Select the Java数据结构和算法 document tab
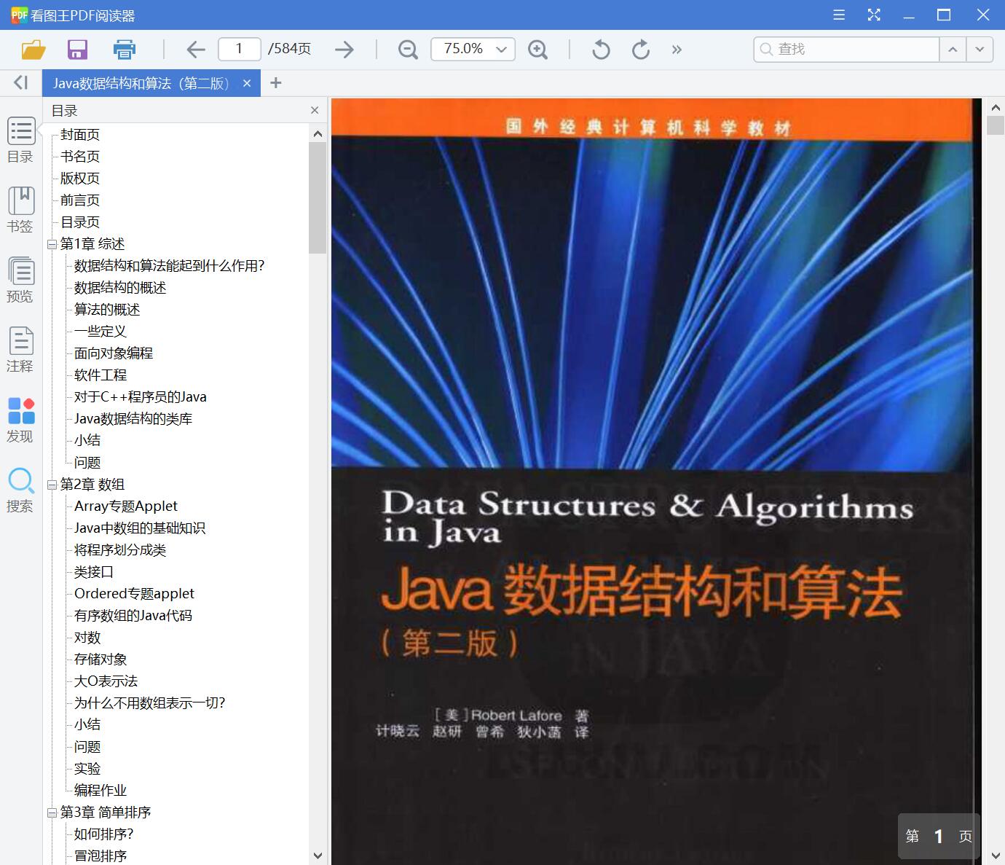The width and height of the screenshot is (1005, 865). [141, 83]
